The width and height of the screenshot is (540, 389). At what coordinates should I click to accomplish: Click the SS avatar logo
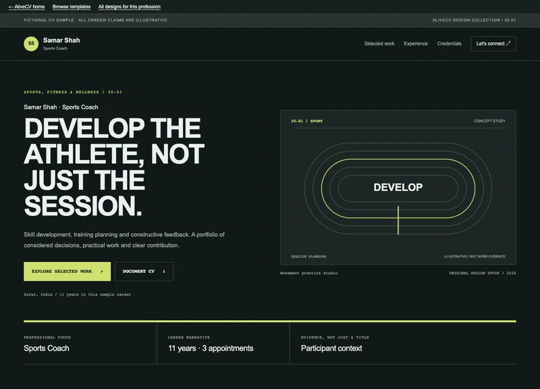pos(31,44)
